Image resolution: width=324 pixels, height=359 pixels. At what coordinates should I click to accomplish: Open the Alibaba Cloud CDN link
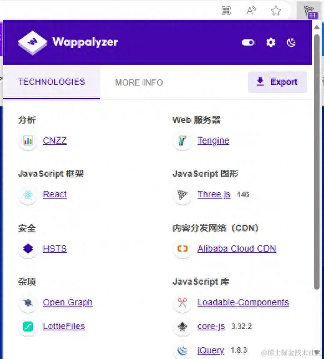pyautogui.click(x=237, y=248)
